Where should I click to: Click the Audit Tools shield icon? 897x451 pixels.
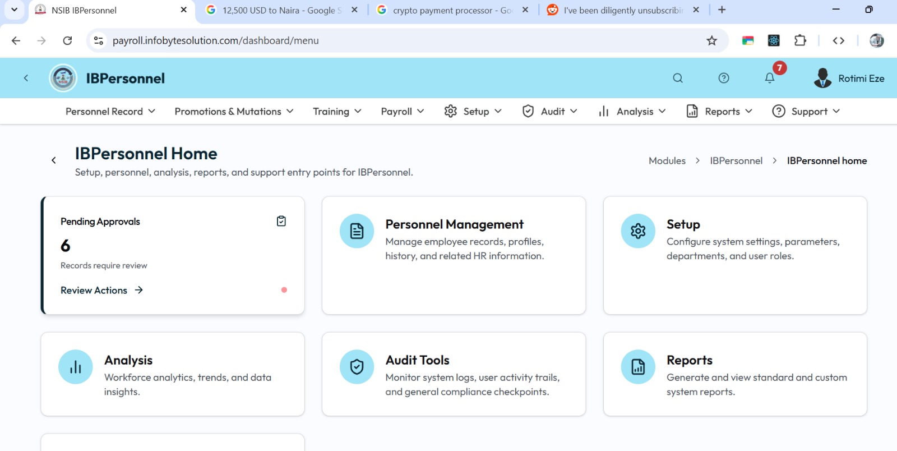click(357, 367)
